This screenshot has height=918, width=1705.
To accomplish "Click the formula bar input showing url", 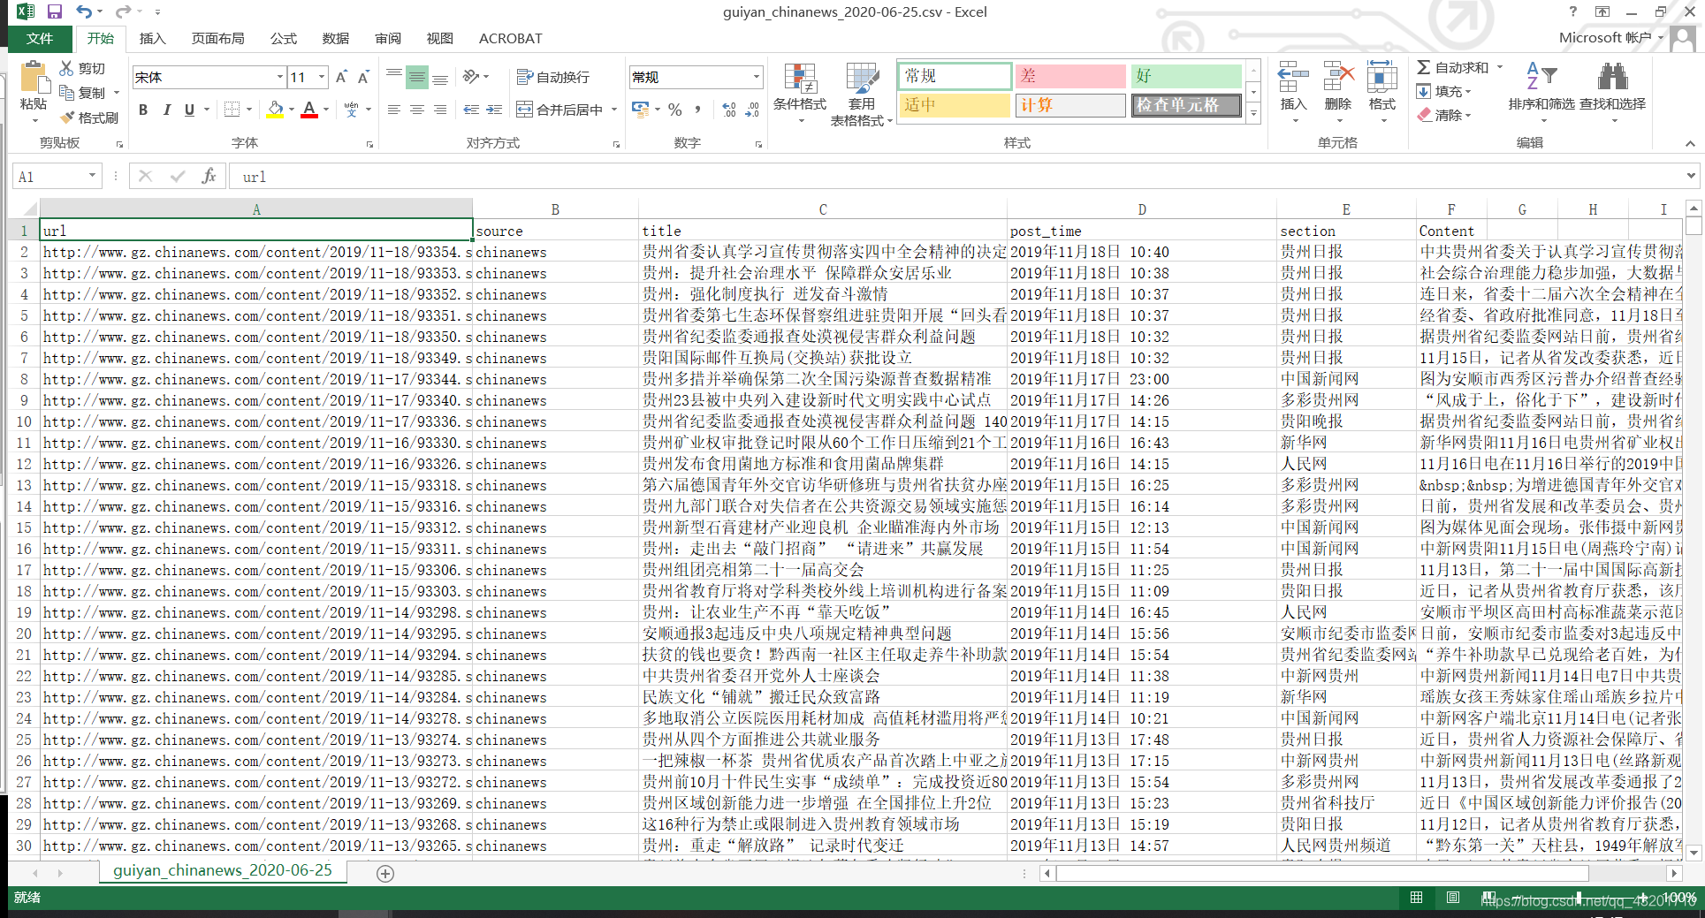I will click(x=955, y=176).
